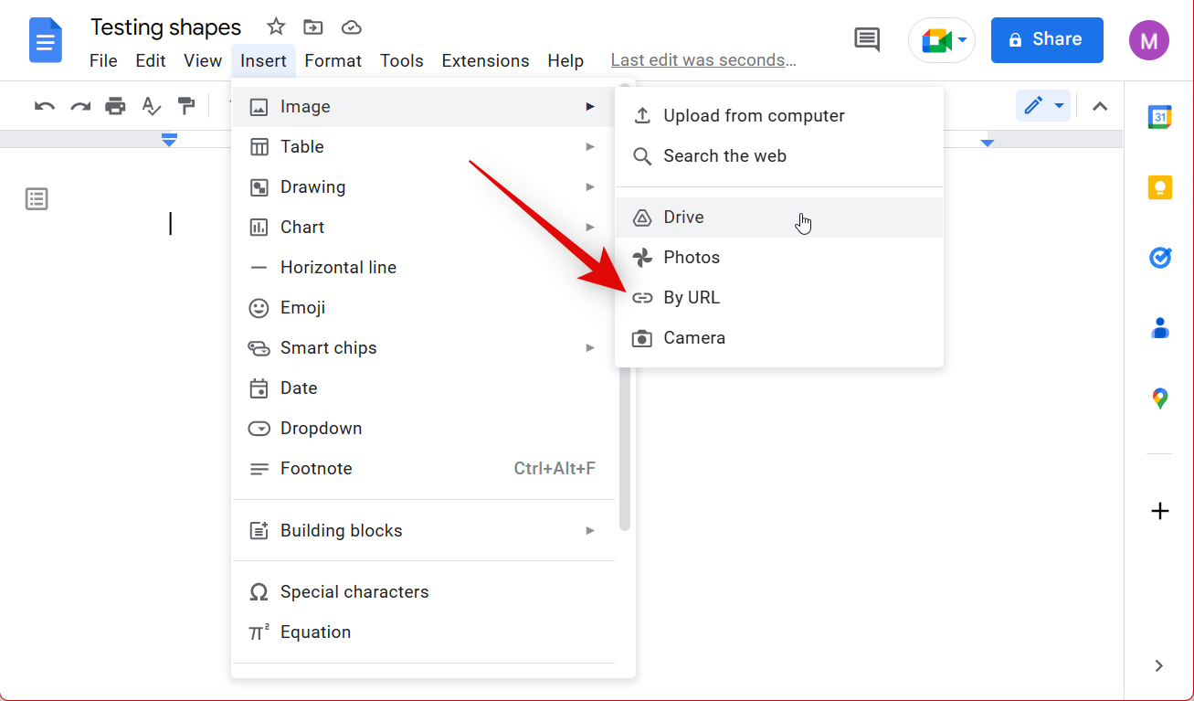
Task: Click the Insert menu scrollbar
Action: (x=625, y=448)
